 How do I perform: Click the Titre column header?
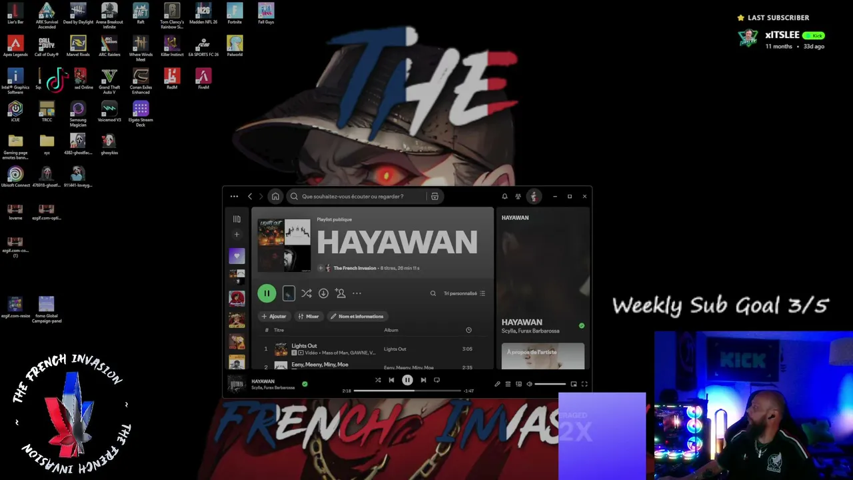[x=279, y=330]
